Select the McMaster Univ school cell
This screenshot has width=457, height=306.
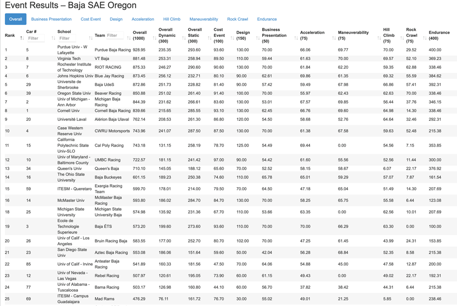71,200
